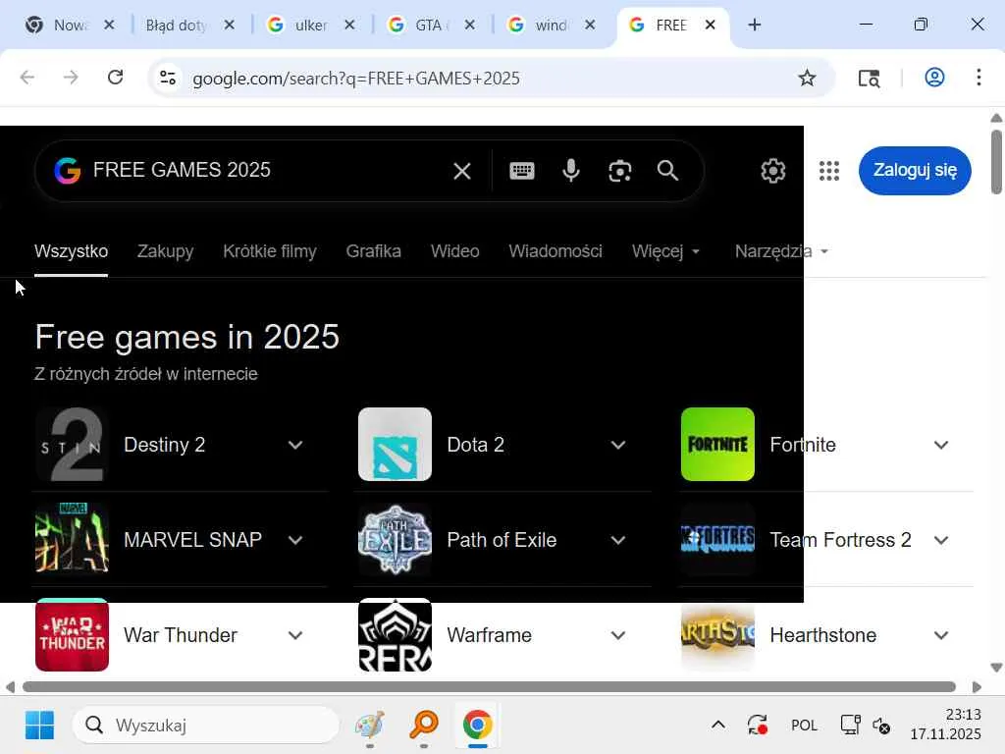
Task: Show hidden system tray icons
Action: (x=717, y=726)
